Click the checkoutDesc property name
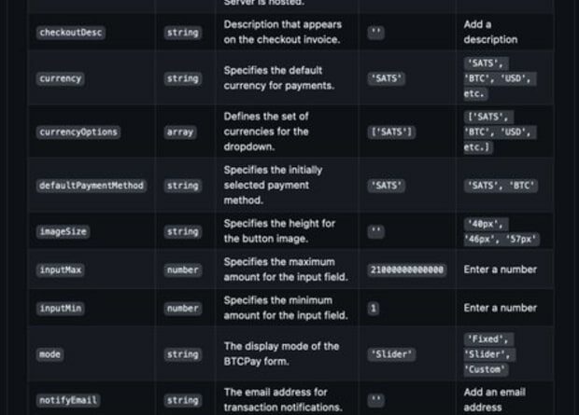579x415 pixels. [x=71, y=33]
